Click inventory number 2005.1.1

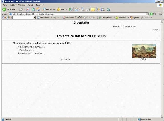tap(39, 47)
